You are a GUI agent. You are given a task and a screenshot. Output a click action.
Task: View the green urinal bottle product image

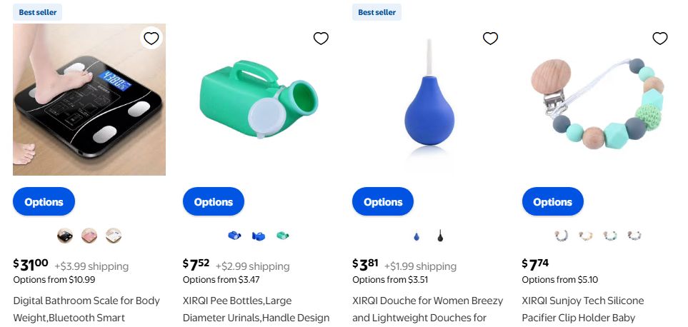tap(259, 99)
